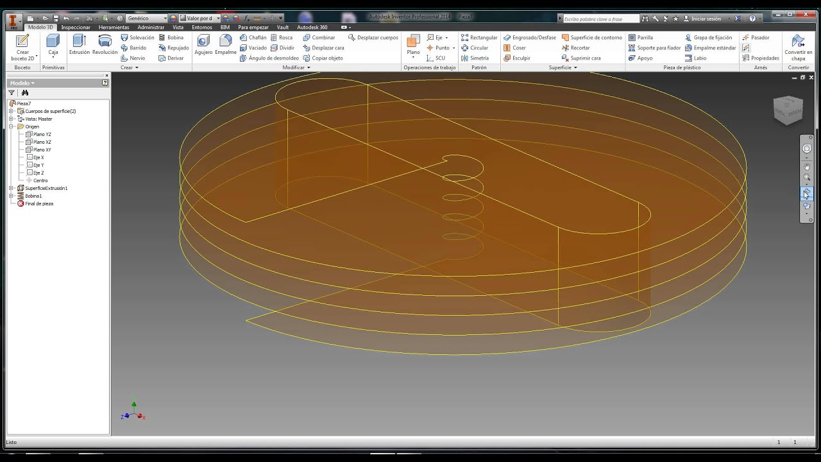The width and height of the screenshot is (821, 462).
Task: Activate the Orbit navigation tool
Action: pyautogui.click(x=807, y=192)
